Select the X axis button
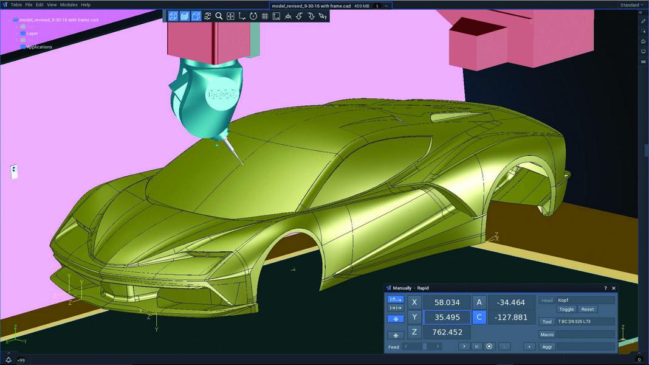The width and height of the screenshot is (649, 365). point(414,302)
